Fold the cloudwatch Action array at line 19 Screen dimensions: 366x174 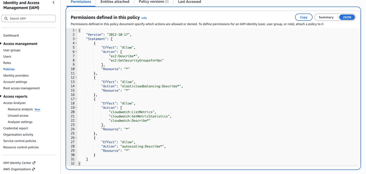point(76,108)
